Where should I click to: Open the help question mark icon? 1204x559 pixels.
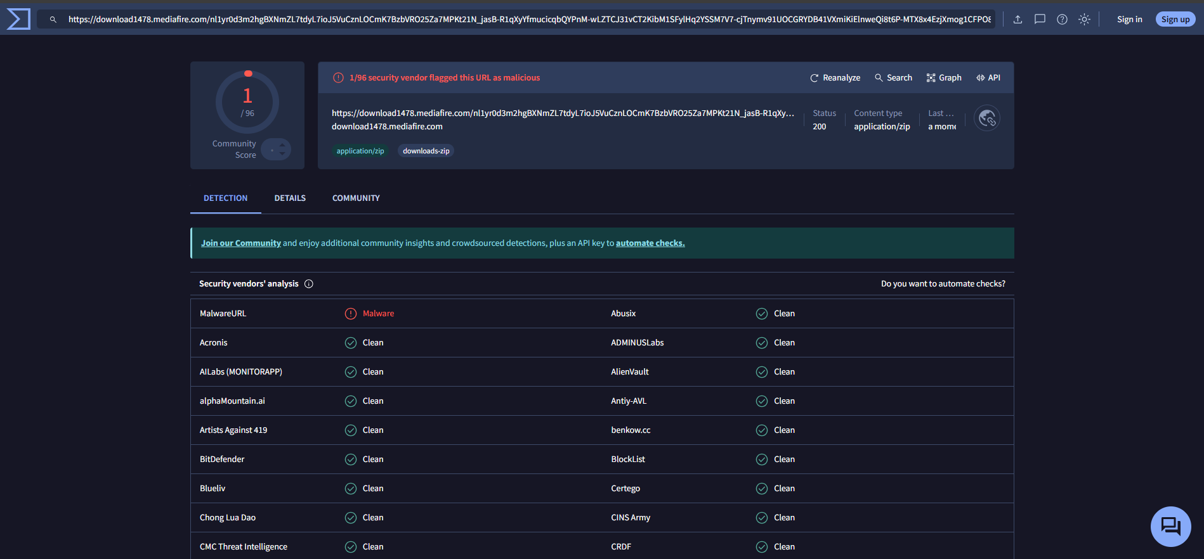pyautogui.click(x=1062, y=20)
